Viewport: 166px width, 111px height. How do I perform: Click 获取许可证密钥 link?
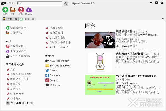tap(20, 56)
